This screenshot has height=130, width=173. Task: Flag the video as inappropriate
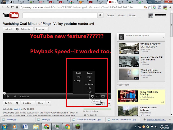(x=48, y=103)
